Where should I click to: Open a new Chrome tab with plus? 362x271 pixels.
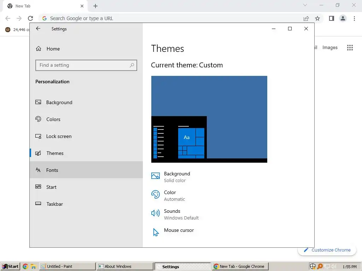click(x=95, y=6)
